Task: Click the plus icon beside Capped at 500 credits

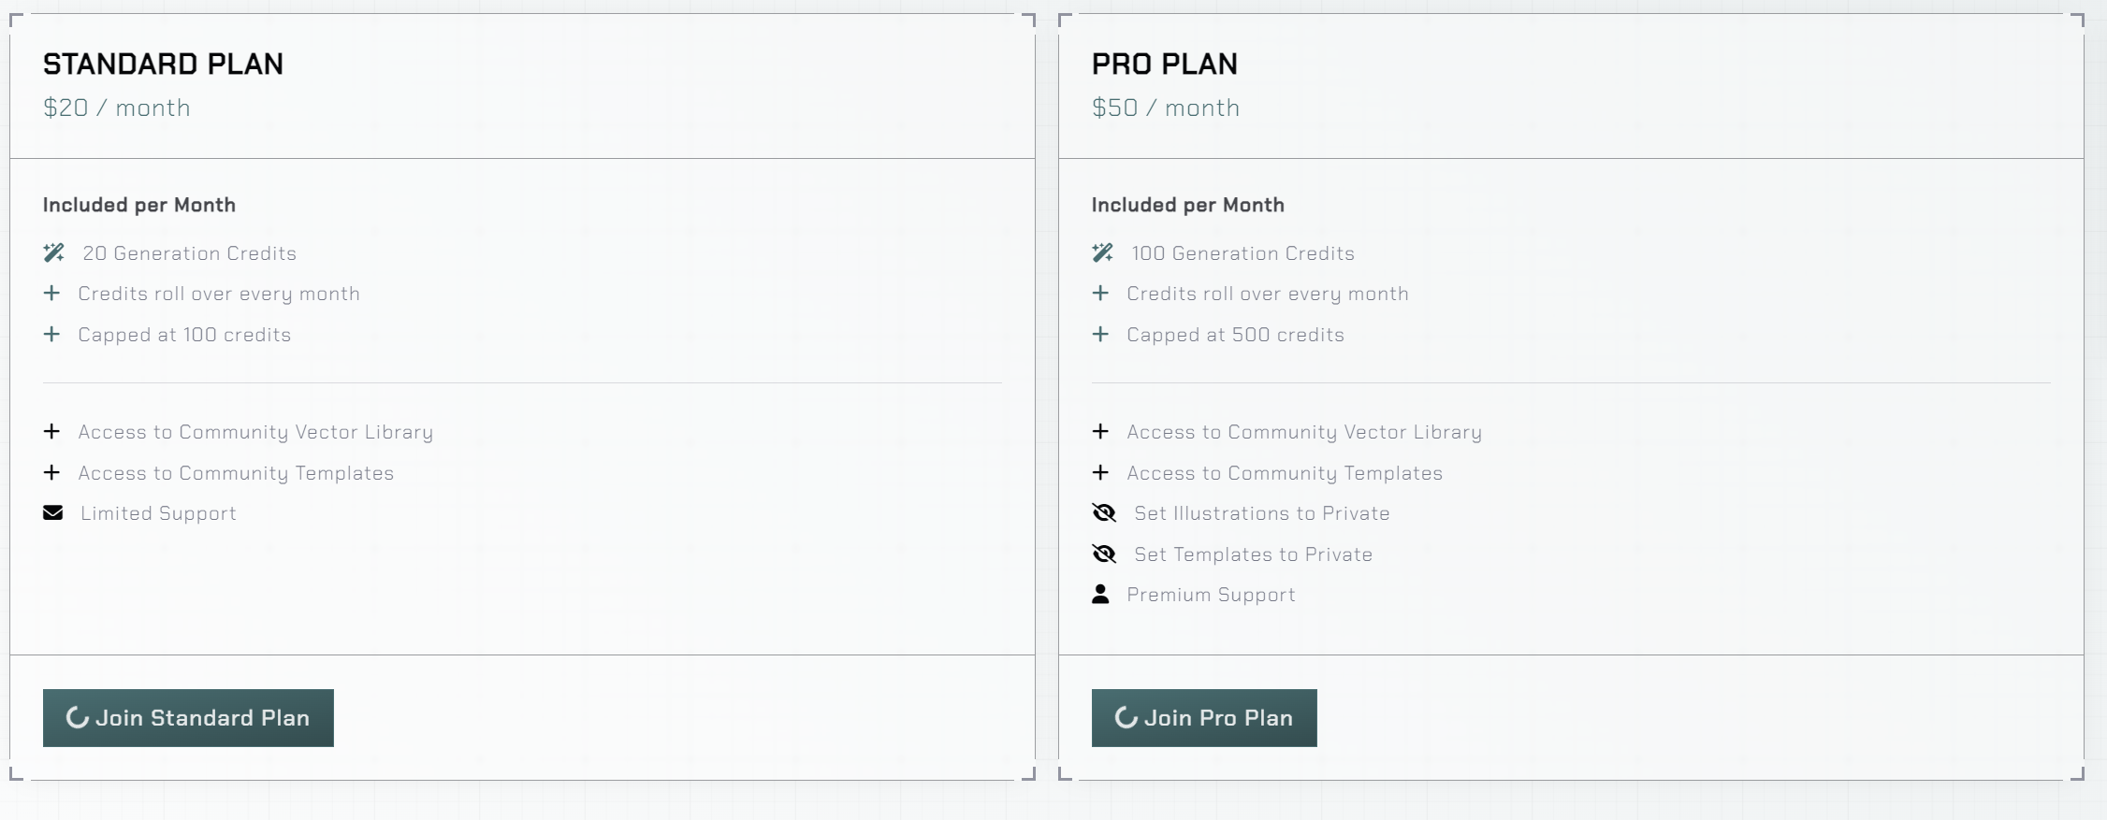Action: (x=1100, y=334)
